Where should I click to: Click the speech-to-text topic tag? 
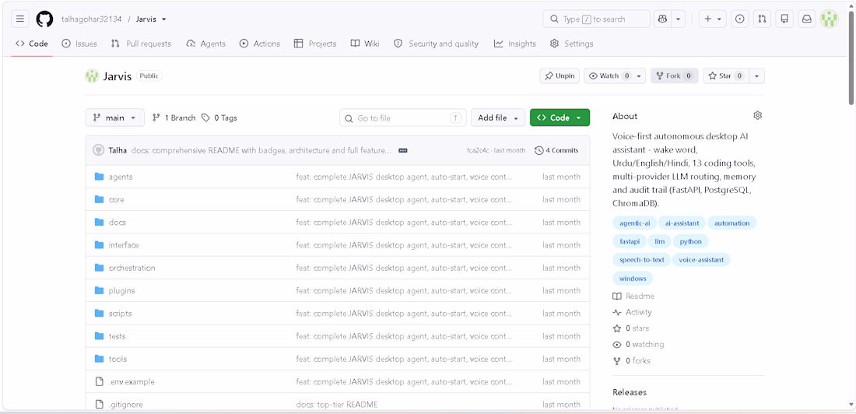pyautogui.click(x=641, y=259)
